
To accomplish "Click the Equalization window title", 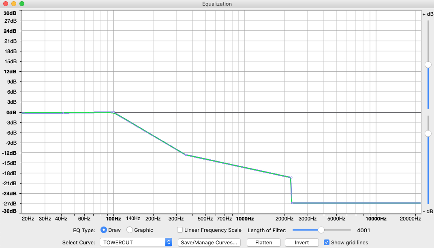I will click(217, 4).
